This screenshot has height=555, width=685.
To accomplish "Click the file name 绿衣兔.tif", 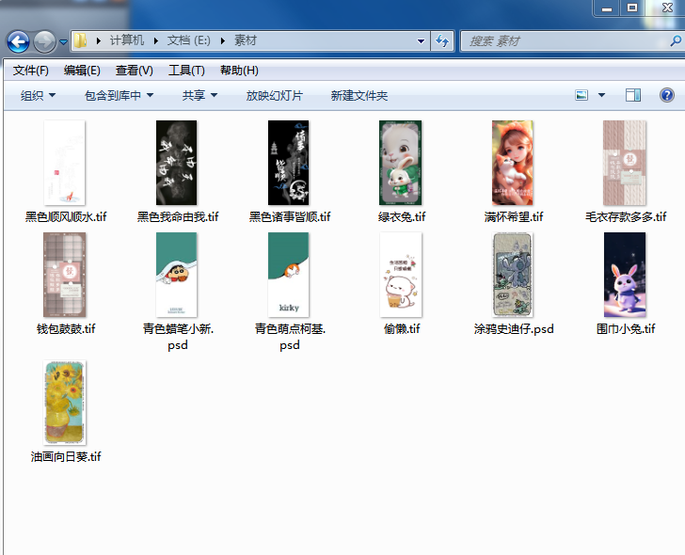I will pos(402,216).
